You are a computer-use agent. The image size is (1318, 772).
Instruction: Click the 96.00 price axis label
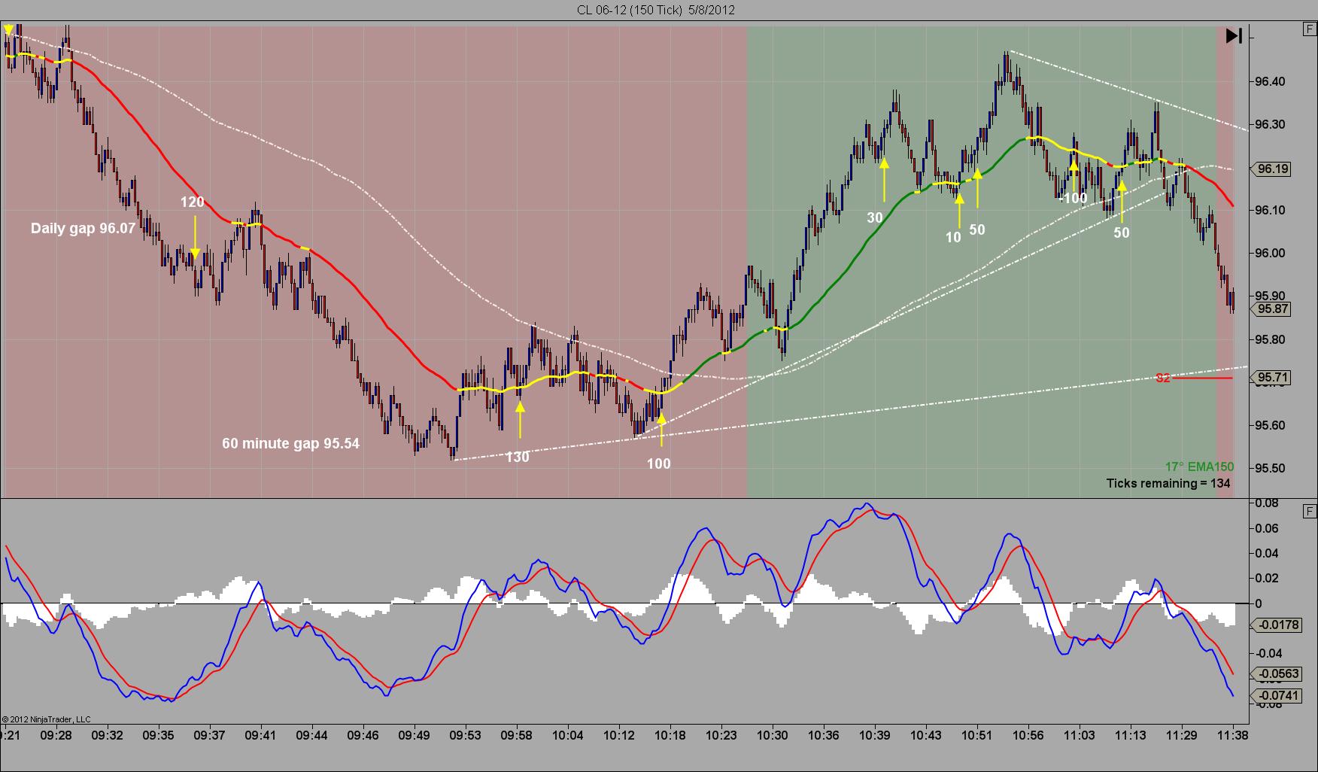pos(1270,254)
